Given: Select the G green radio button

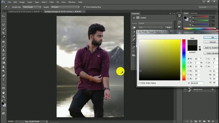Looking at the screenshot, I should tap(189, 75).
